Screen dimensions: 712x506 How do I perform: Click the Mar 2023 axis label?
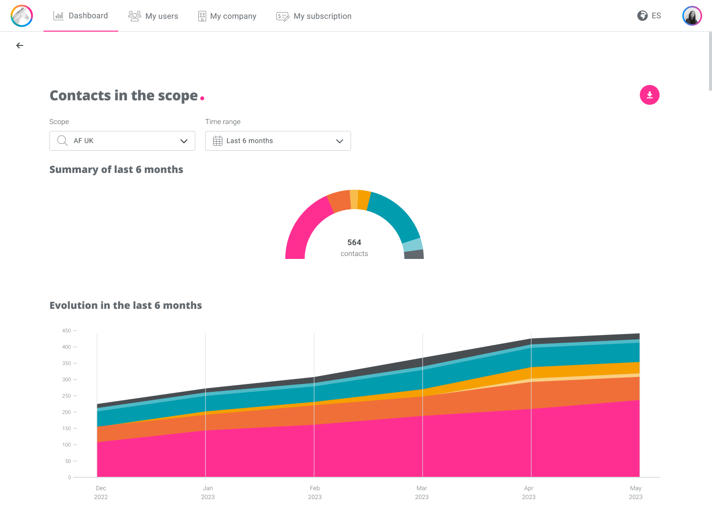[x=422, y=493]
